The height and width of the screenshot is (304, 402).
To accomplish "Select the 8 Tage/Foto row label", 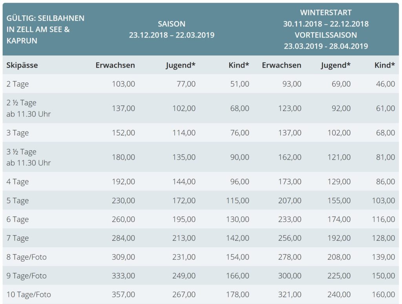I will pyautogui.click(x=26, y=257).
